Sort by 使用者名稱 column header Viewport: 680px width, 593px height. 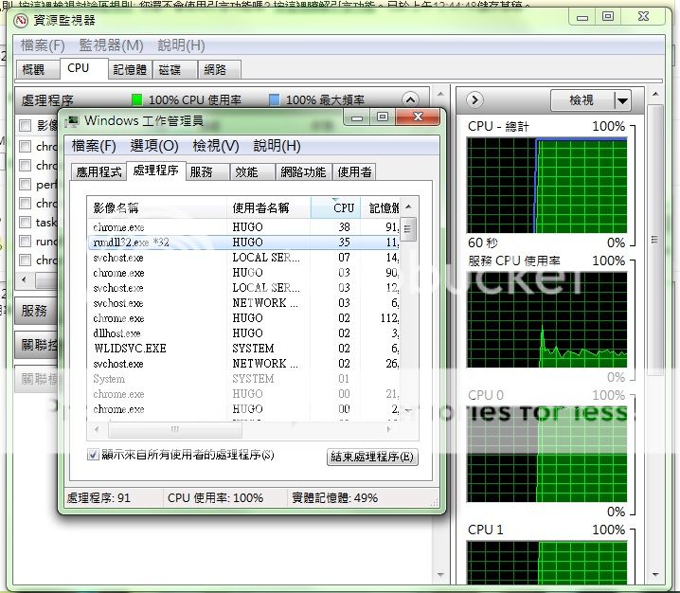click(x=268, y=207)
